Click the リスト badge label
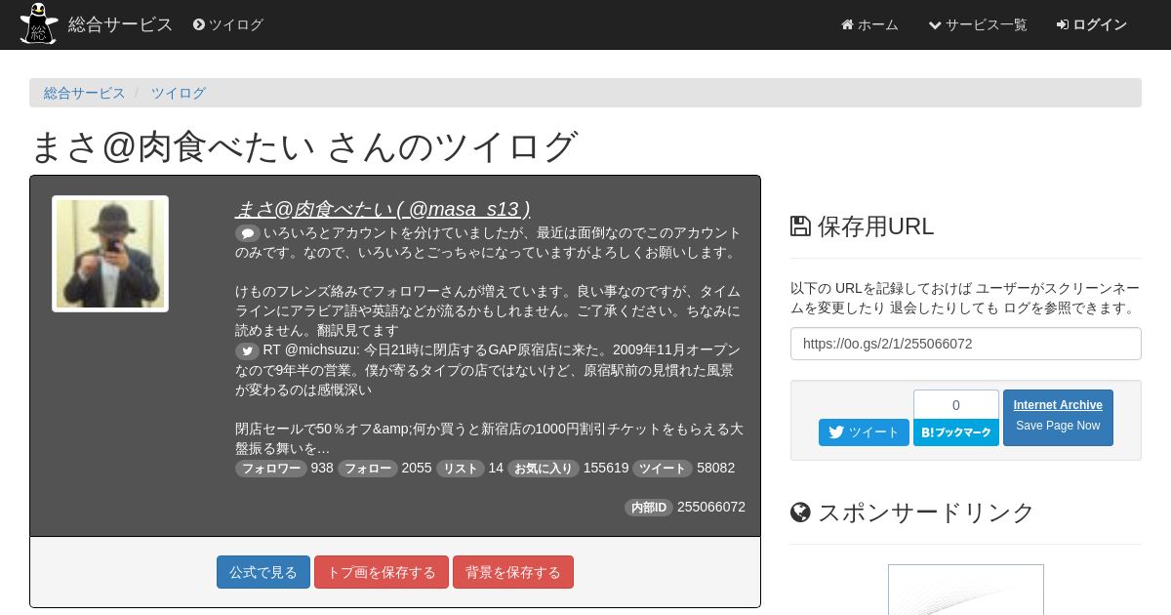 (461, 469)
